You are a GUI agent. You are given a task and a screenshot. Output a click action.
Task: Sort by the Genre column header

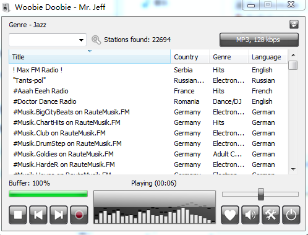(x=229, y=57)
